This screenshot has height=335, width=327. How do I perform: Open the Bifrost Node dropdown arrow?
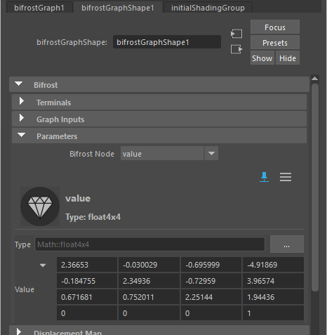pyautogui.click(x=211, y=153)
